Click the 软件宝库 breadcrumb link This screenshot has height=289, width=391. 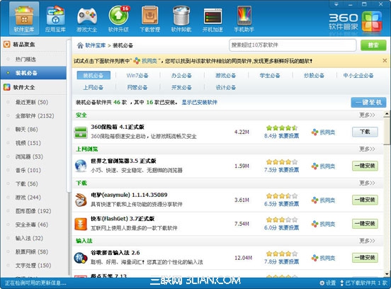pos(95,45)
